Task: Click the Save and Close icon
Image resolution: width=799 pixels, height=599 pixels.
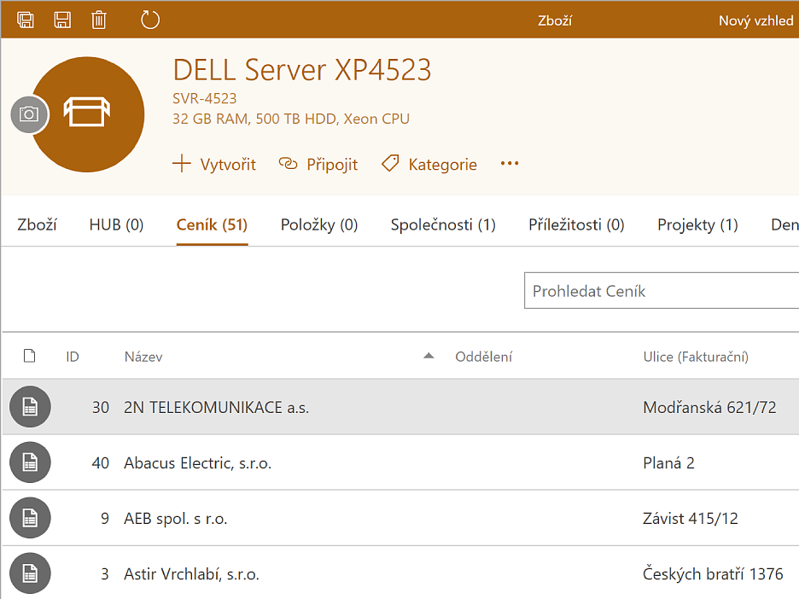Action: (x=26, y=20)
